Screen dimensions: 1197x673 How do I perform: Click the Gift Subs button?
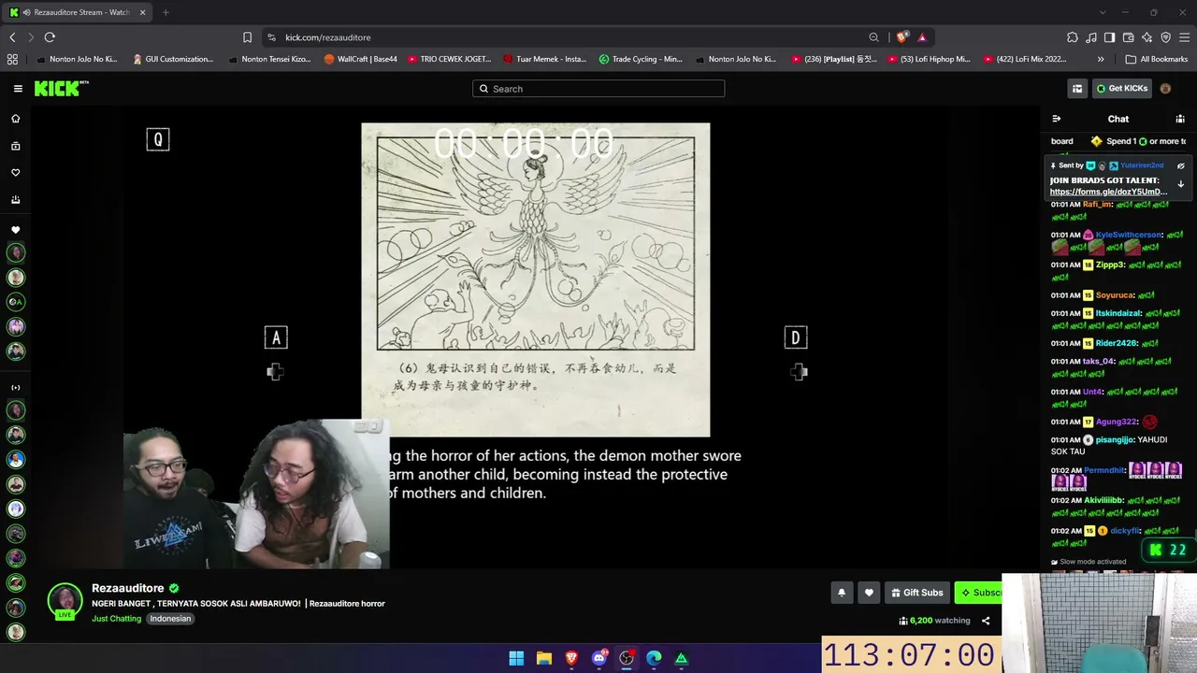click(x=916, y=593)
